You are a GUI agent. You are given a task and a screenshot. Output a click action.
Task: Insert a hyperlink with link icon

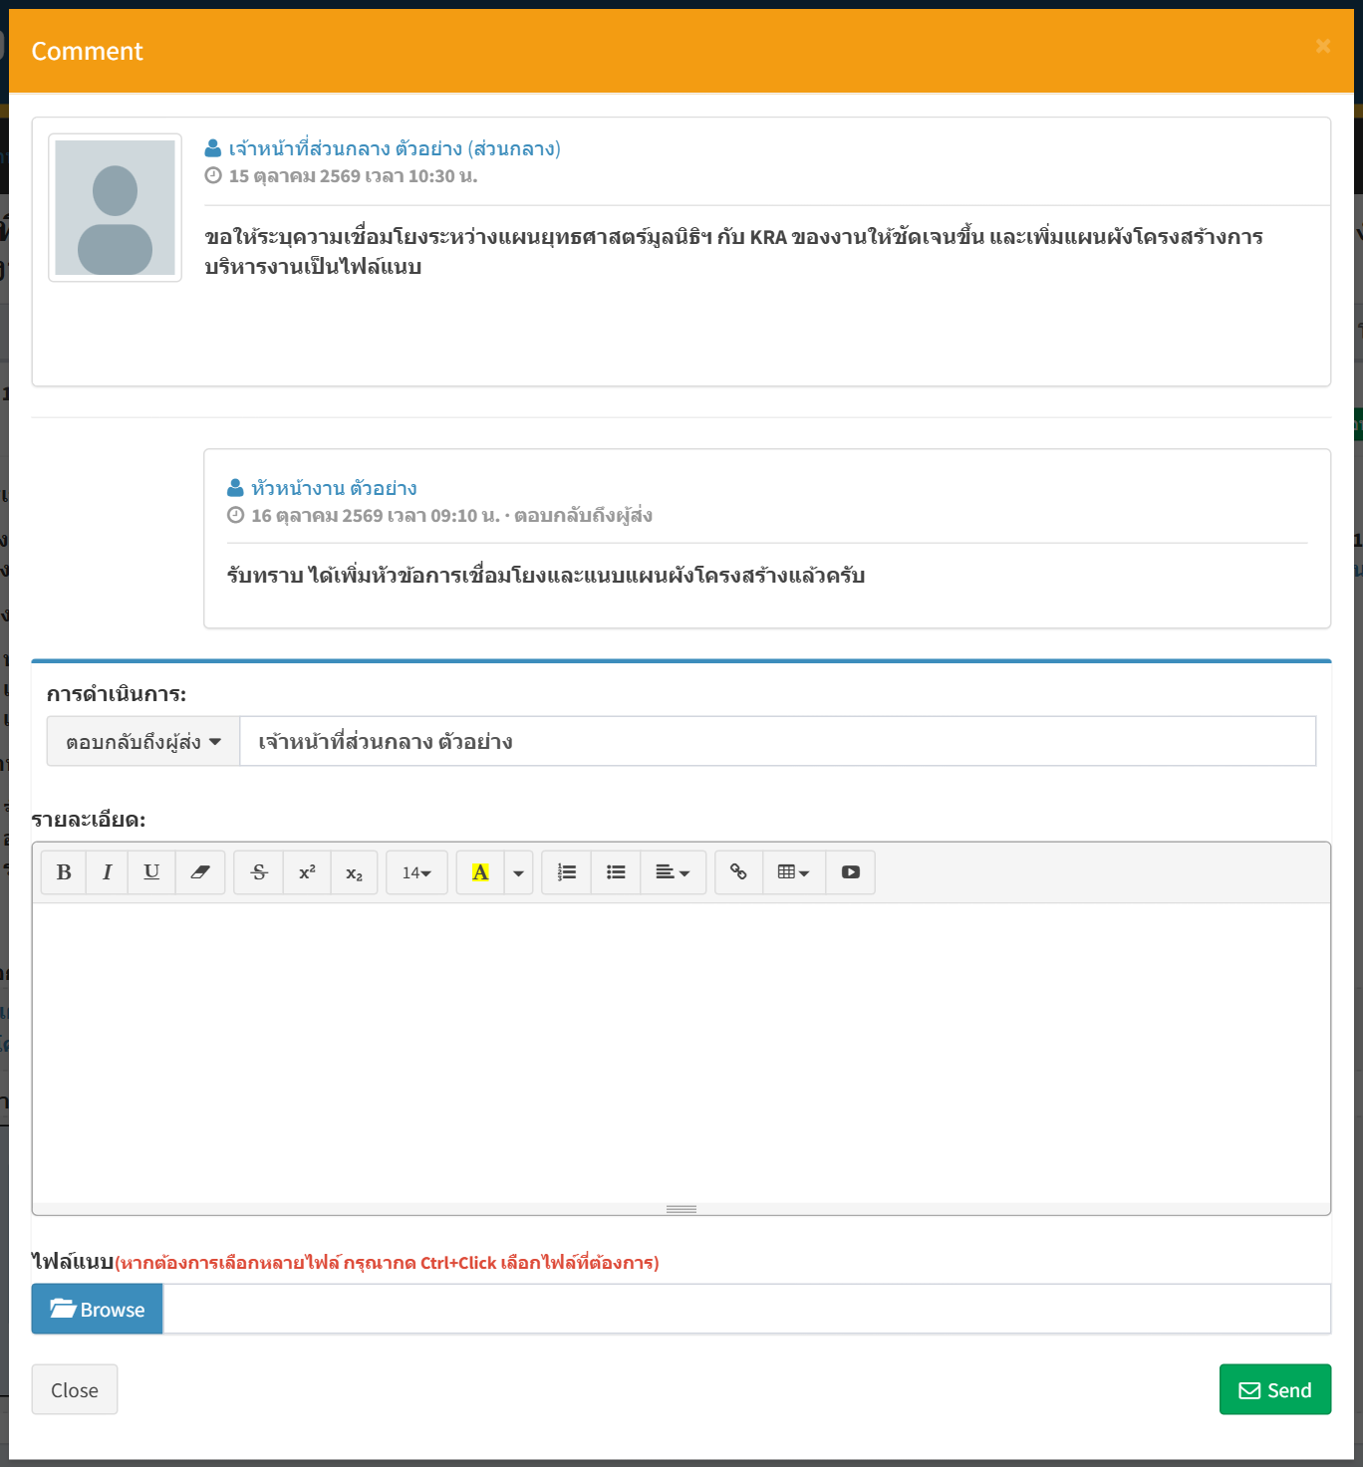coord(738,872)
